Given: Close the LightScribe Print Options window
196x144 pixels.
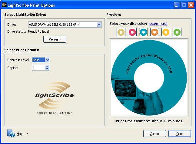Looking at the screenshot, I should coord(191,5).
